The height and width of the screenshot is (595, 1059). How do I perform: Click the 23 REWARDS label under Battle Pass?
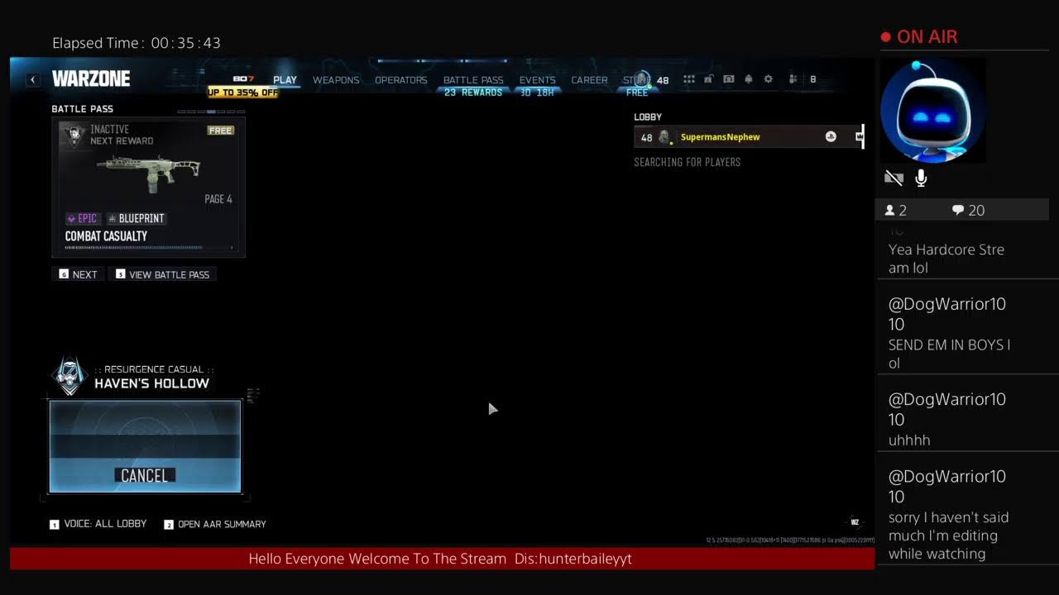(x=473, y=93)
